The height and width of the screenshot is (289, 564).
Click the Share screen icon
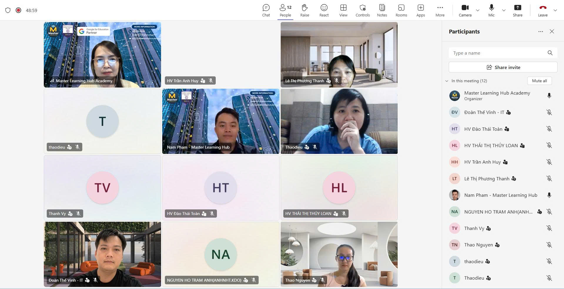point(518,10)
